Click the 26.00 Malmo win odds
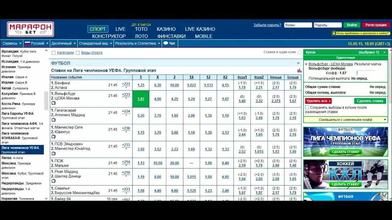Screen dimensions: 392x220 pyautogui.click(x=175, y=163)
